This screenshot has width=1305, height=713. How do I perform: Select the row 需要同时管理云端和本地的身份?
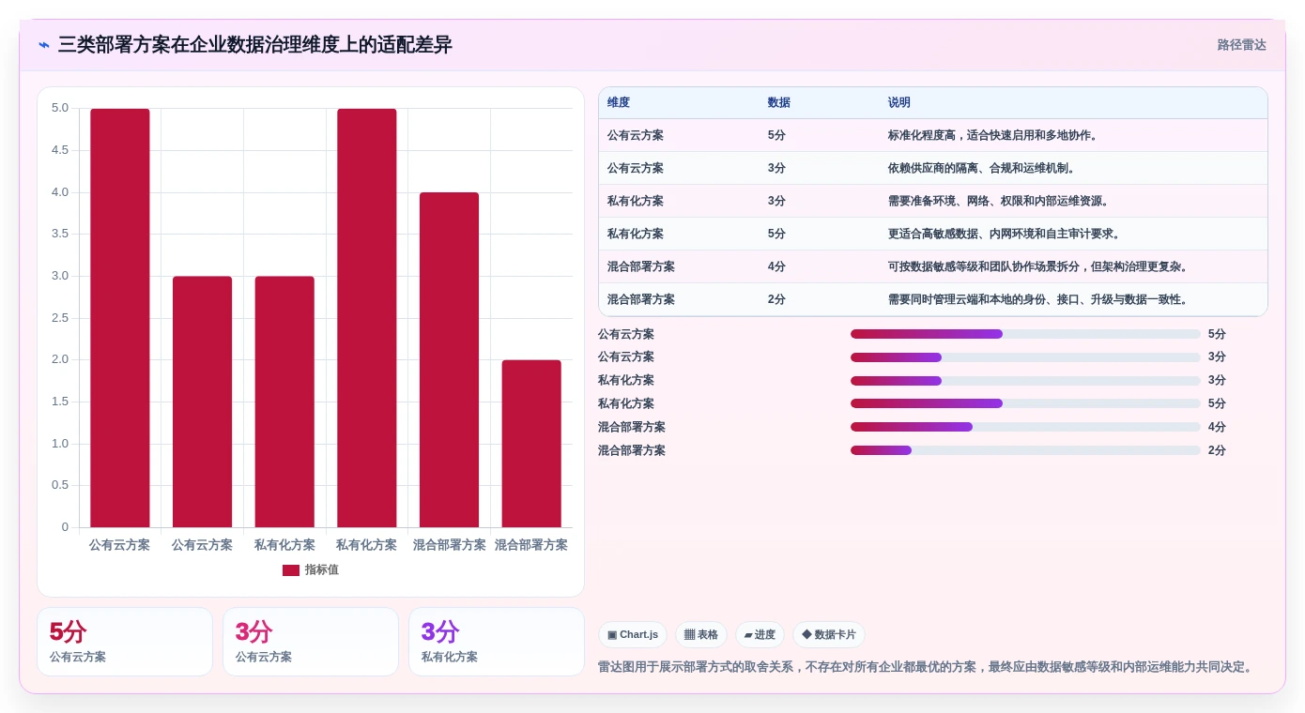[x=933, y=299]
